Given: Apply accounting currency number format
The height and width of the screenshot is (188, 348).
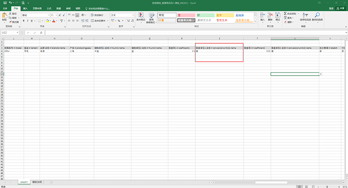Looking at the screenshot, I should 113,21.
